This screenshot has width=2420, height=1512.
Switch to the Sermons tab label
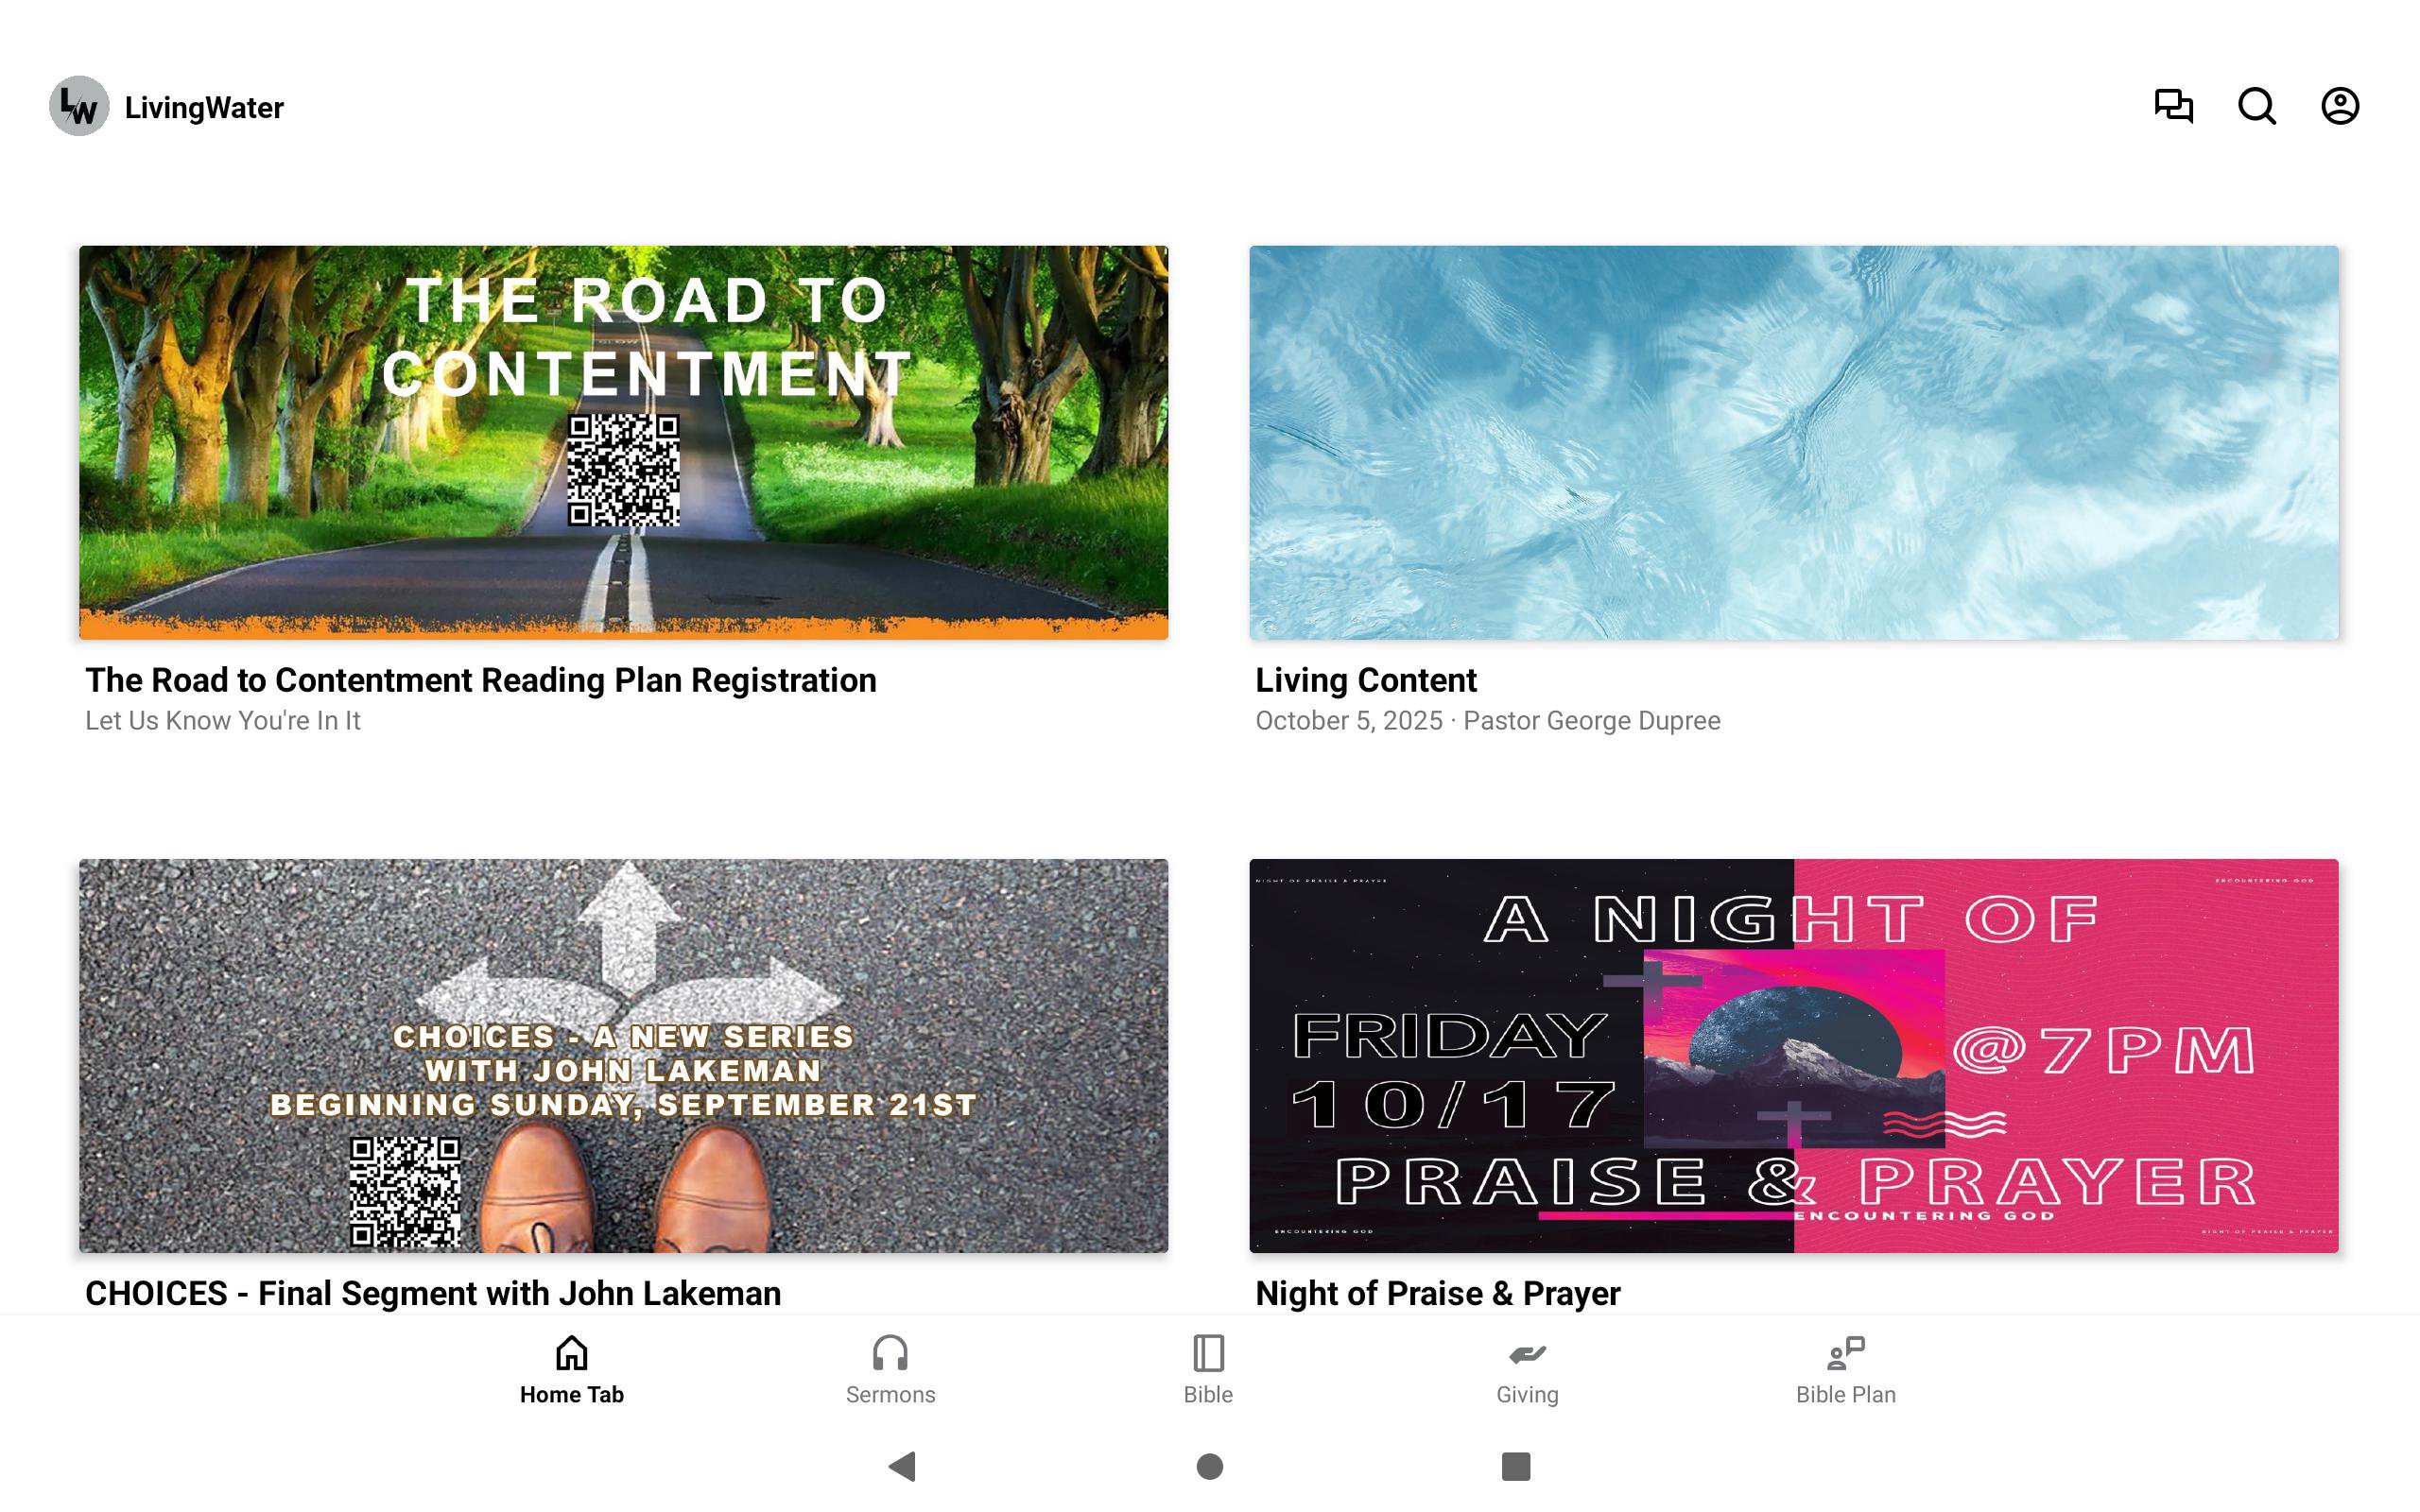(x=890, y=1394)
